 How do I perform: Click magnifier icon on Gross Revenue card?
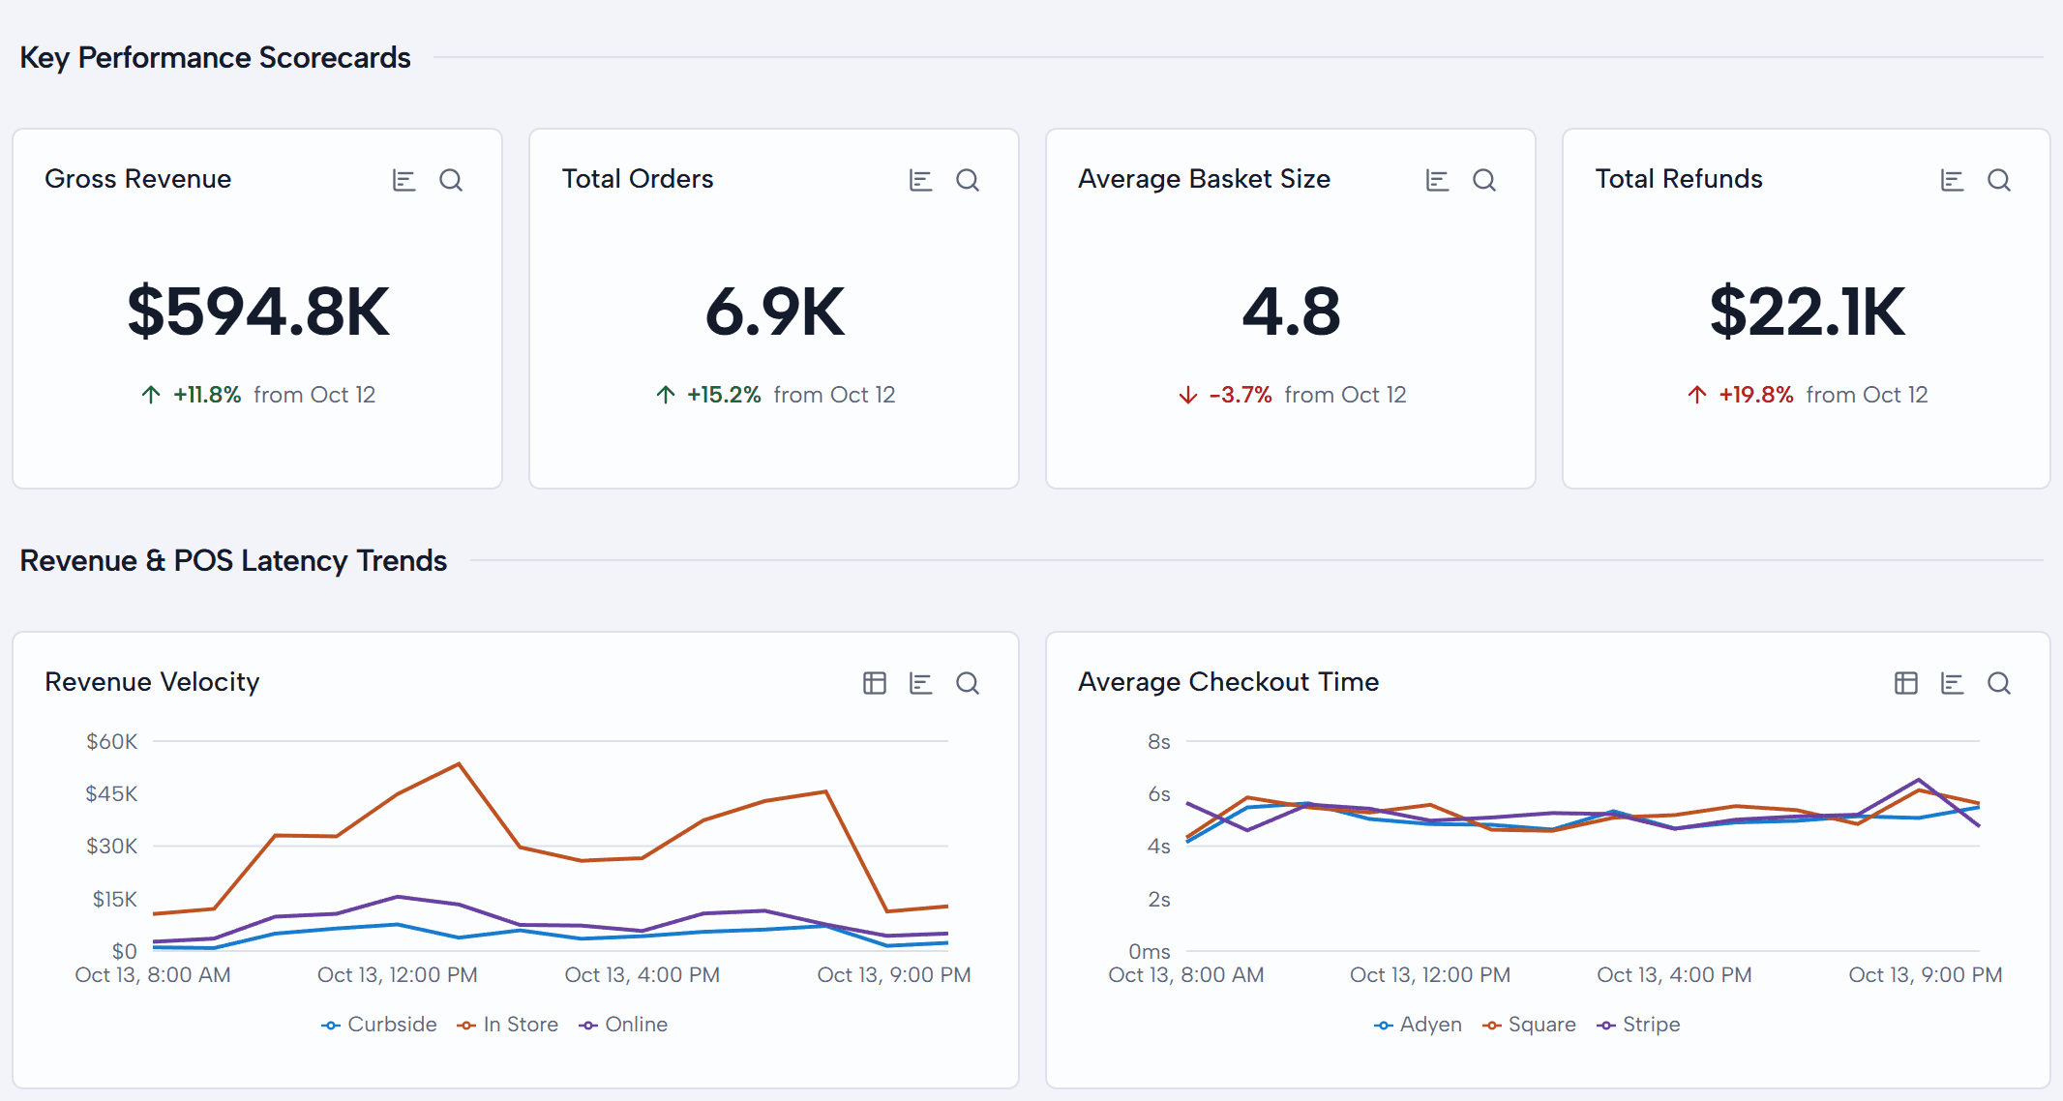pyautogui.click(x=451, y=180)
